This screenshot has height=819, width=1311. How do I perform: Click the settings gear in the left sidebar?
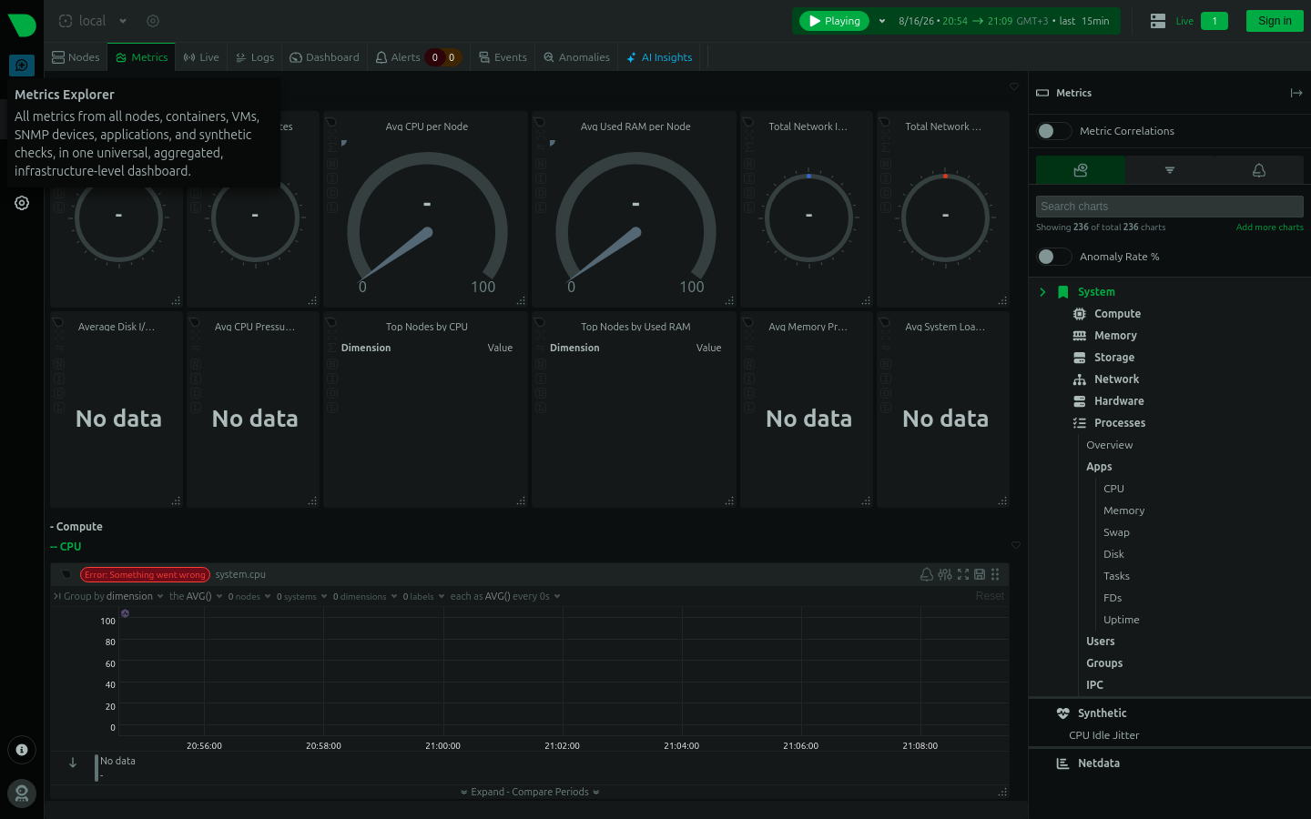coord(22,203)
